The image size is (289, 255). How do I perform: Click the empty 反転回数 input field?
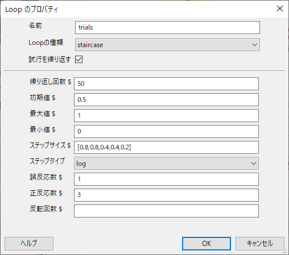click(x=166, y=211)
